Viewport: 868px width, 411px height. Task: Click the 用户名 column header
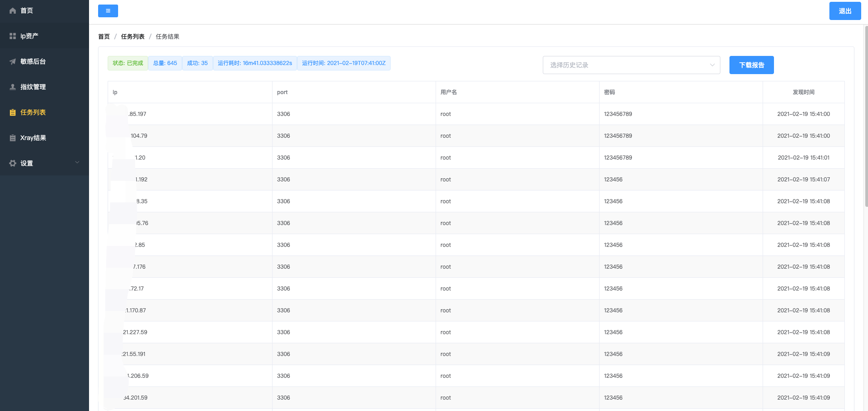coord(517,92)
